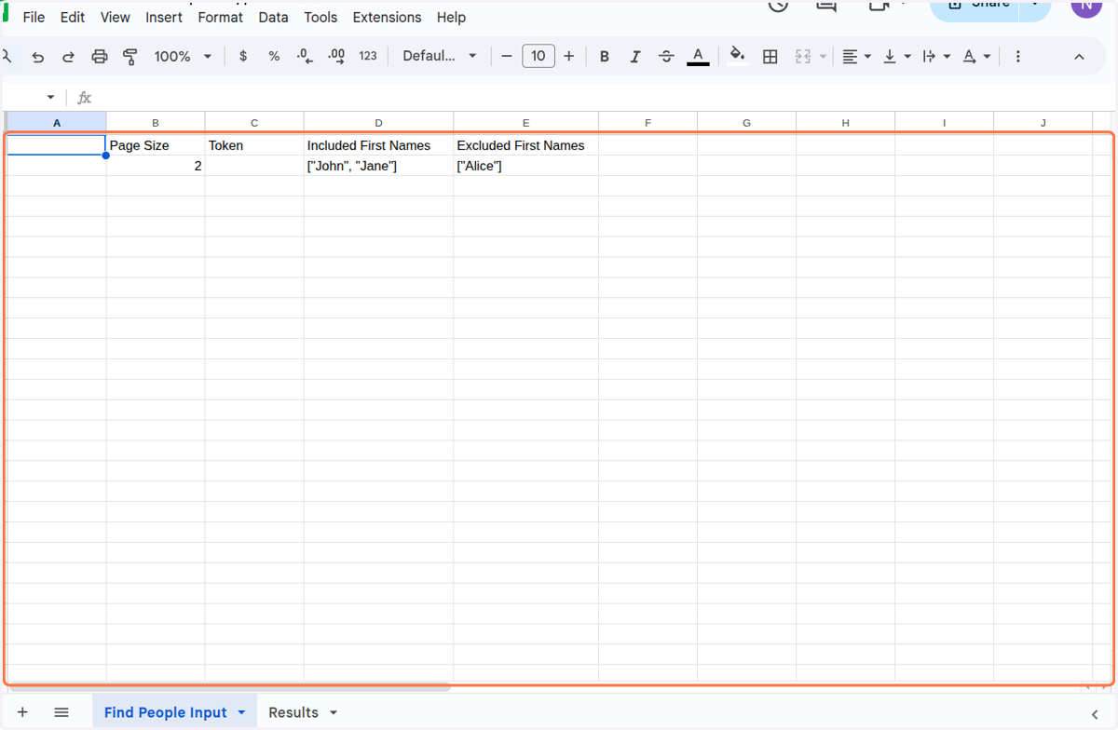The width and height of the screenshot is (1118, 730).
Task: Open the borders menu
Action: [x=770, y=57]
